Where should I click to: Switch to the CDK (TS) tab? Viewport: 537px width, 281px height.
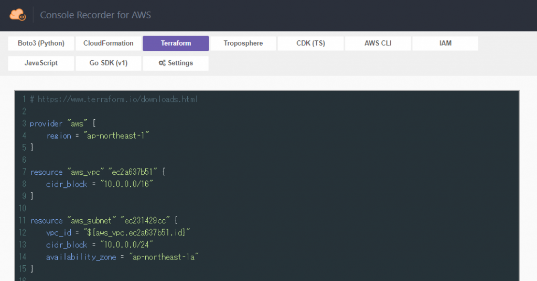pos(310,43)
